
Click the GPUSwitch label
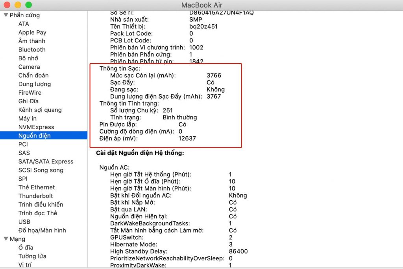point(127,238)
